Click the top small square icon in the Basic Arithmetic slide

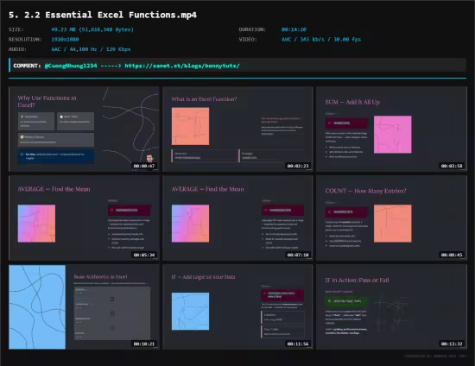click(112, 299)
